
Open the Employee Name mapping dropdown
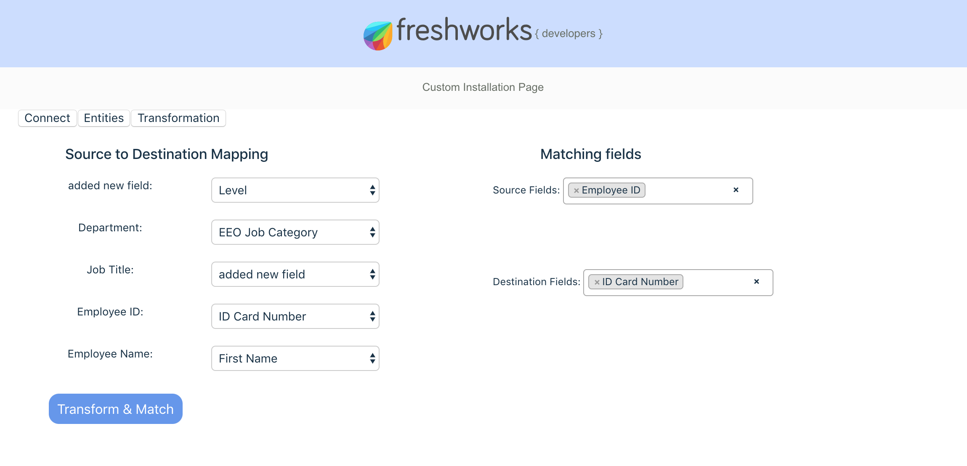[295, 358]
